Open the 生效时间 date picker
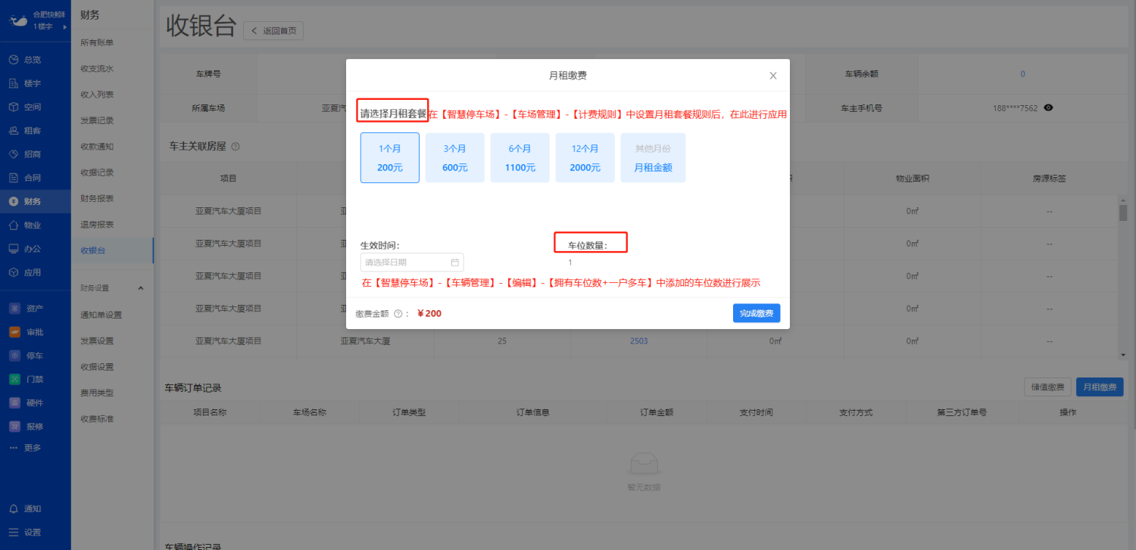Viewport: 1136px width, 550px height. click(411, 263)
